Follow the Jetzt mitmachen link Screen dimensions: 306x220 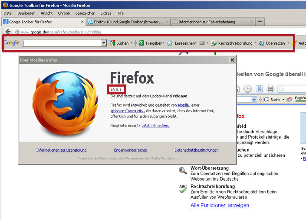[155, 126]
